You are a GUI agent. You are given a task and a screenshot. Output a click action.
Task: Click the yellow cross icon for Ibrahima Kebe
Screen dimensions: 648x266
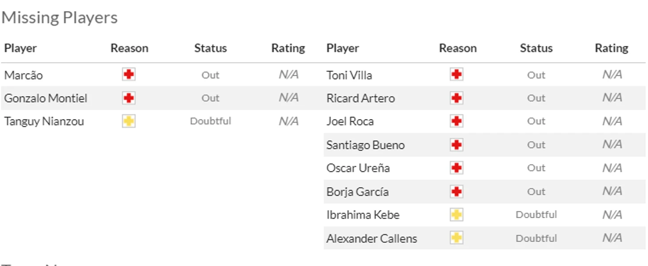coord(457,215)
